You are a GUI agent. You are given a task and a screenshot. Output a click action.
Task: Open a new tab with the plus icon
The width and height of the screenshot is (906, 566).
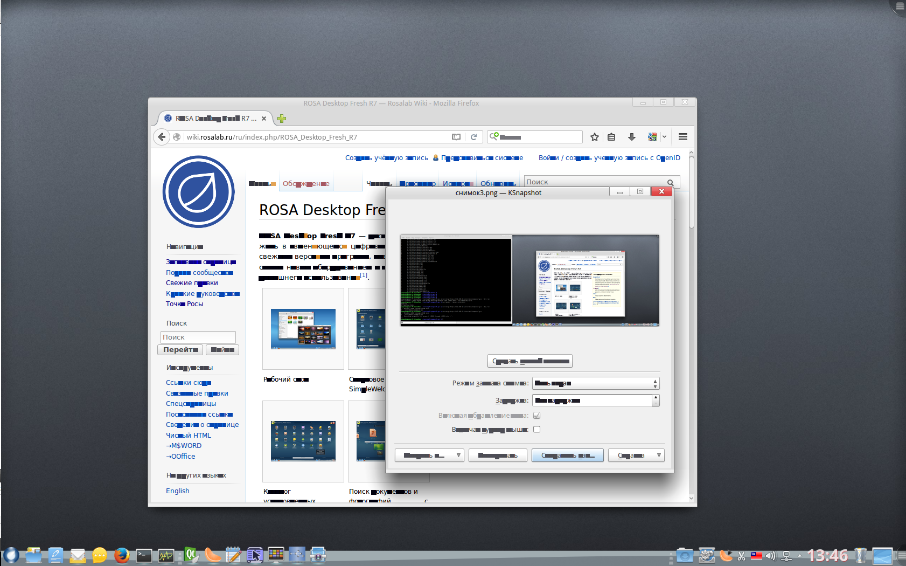pyautogui.click(x=281, y=119)
